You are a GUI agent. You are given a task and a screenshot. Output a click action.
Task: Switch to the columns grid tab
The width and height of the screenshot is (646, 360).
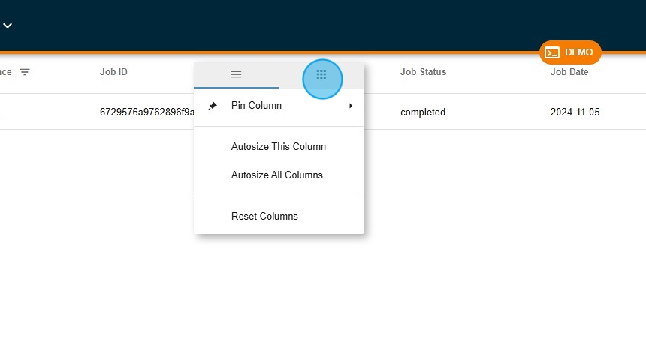pyautogui.click(x=321, y=74)
